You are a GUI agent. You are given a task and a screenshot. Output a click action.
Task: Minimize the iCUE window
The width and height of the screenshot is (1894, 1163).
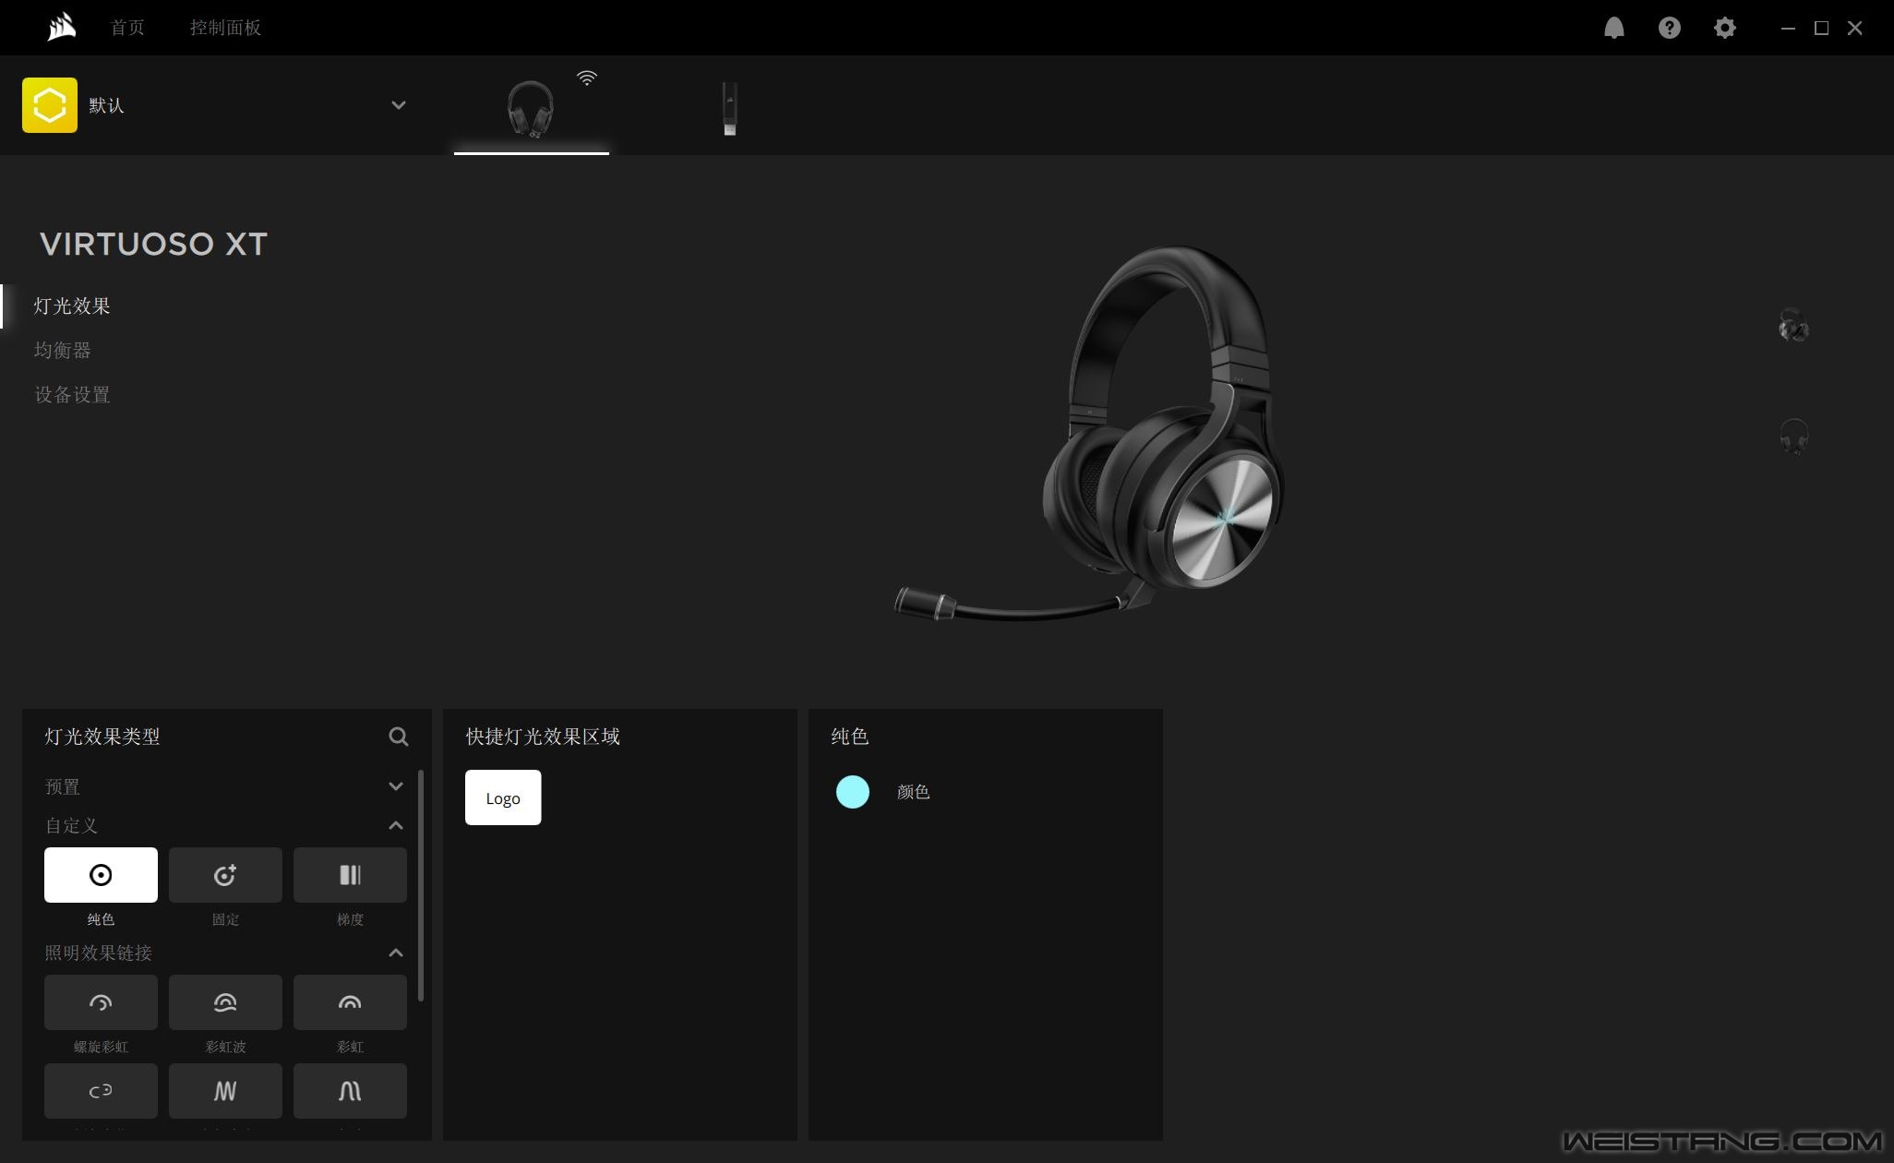click(x=1788, y=28)
